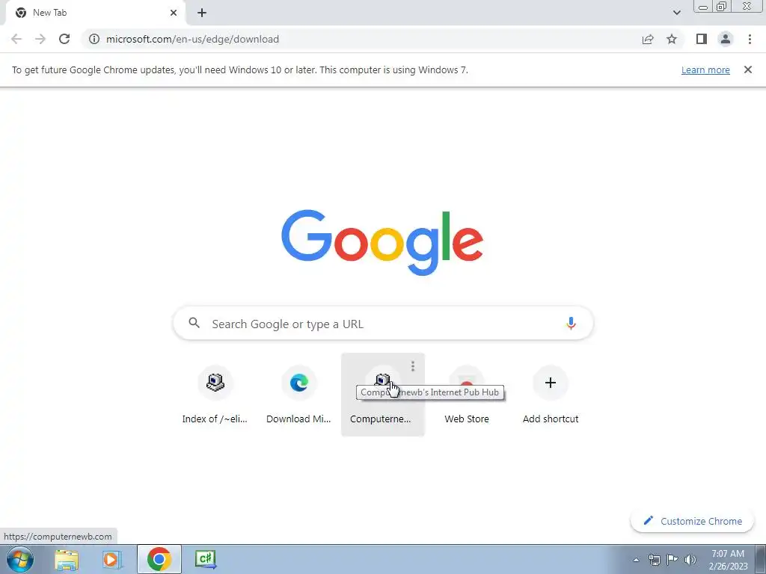Open Index of /~eli... shortcut
Screen dimensions: 766x574
(215, 395)
